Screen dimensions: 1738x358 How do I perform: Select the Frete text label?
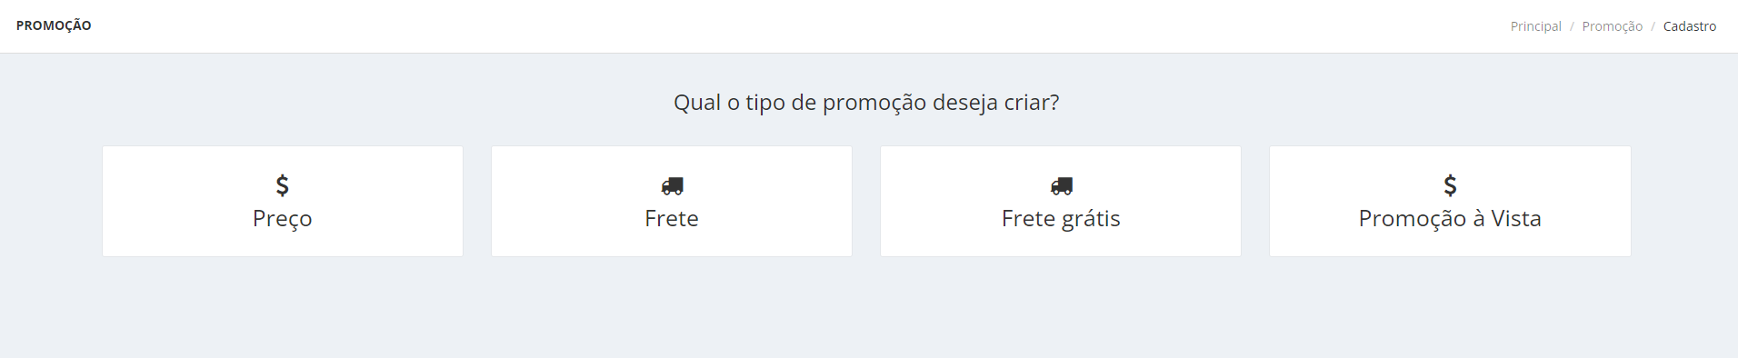(x=672, y=218)
